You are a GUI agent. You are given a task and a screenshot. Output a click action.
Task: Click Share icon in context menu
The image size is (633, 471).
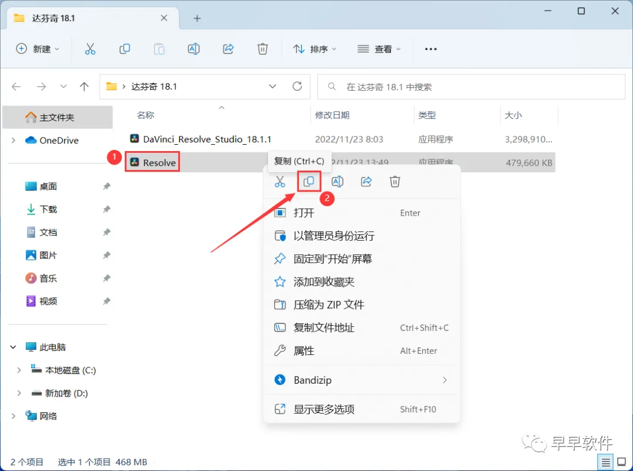click(366, 182)
